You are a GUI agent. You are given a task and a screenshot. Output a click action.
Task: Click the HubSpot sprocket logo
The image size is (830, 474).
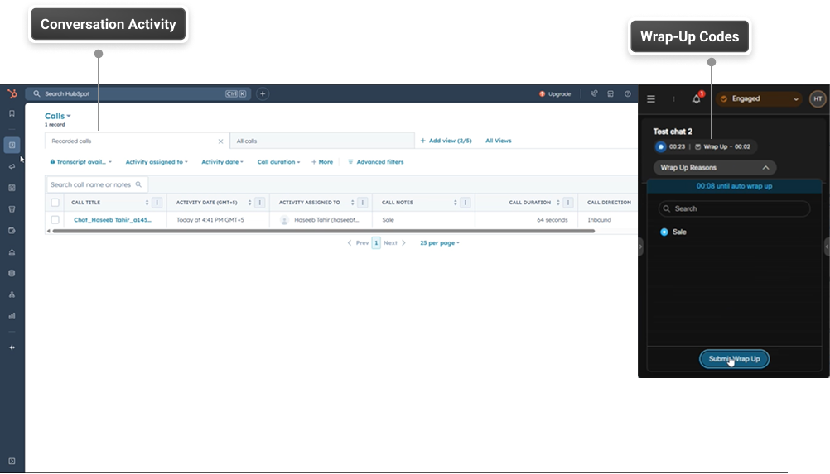pos(12,94)
